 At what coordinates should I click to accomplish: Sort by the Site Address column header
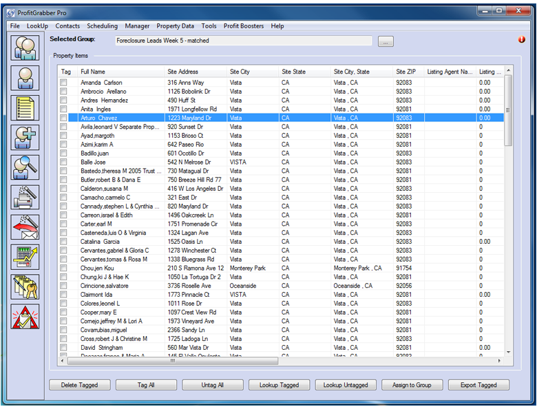pyautogui.click(x=196, y=72)
